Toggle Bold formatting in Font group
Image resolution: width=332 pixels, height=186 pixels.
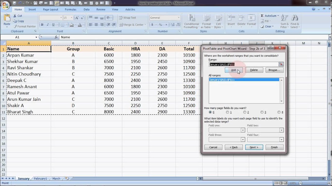point(42,25)
